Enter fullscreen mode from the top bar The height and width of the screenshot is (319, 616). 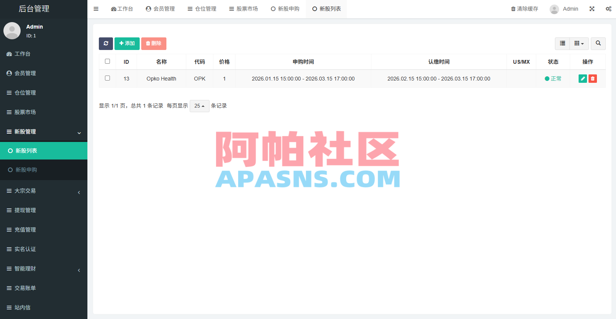point(592,9)
